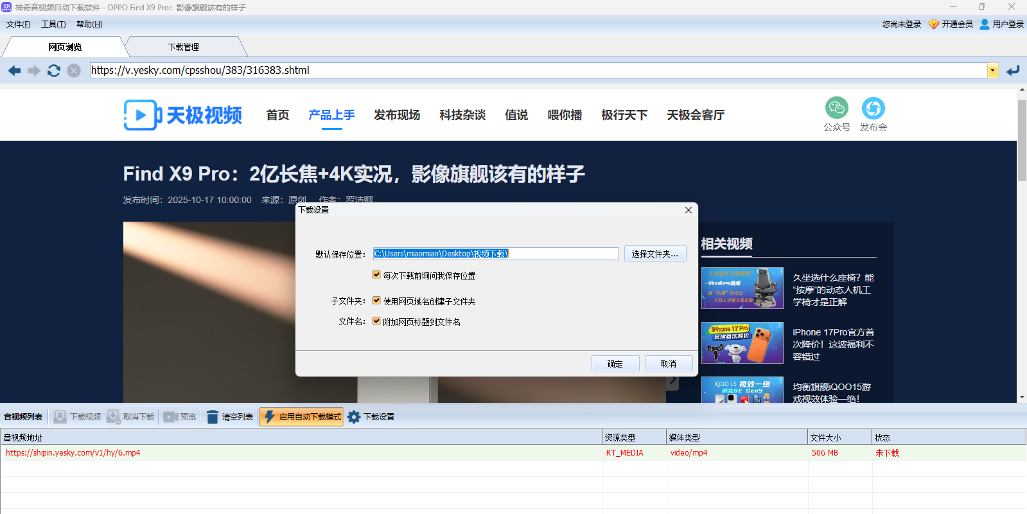Image resolution: width=1027 pixels, height=514 pixels.
Task: Click the WeChat 公众号 icon
Action: coord(836,108)
